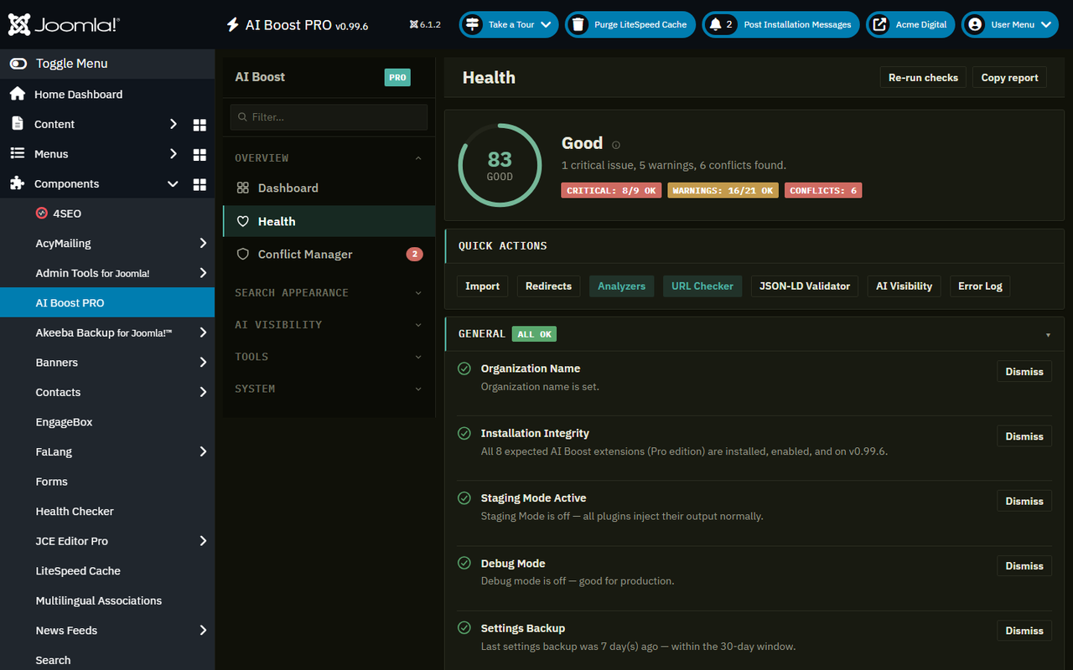Expand the Banners submenu arrow
This screenshot has height=670, width=1073.
[203, 363]
